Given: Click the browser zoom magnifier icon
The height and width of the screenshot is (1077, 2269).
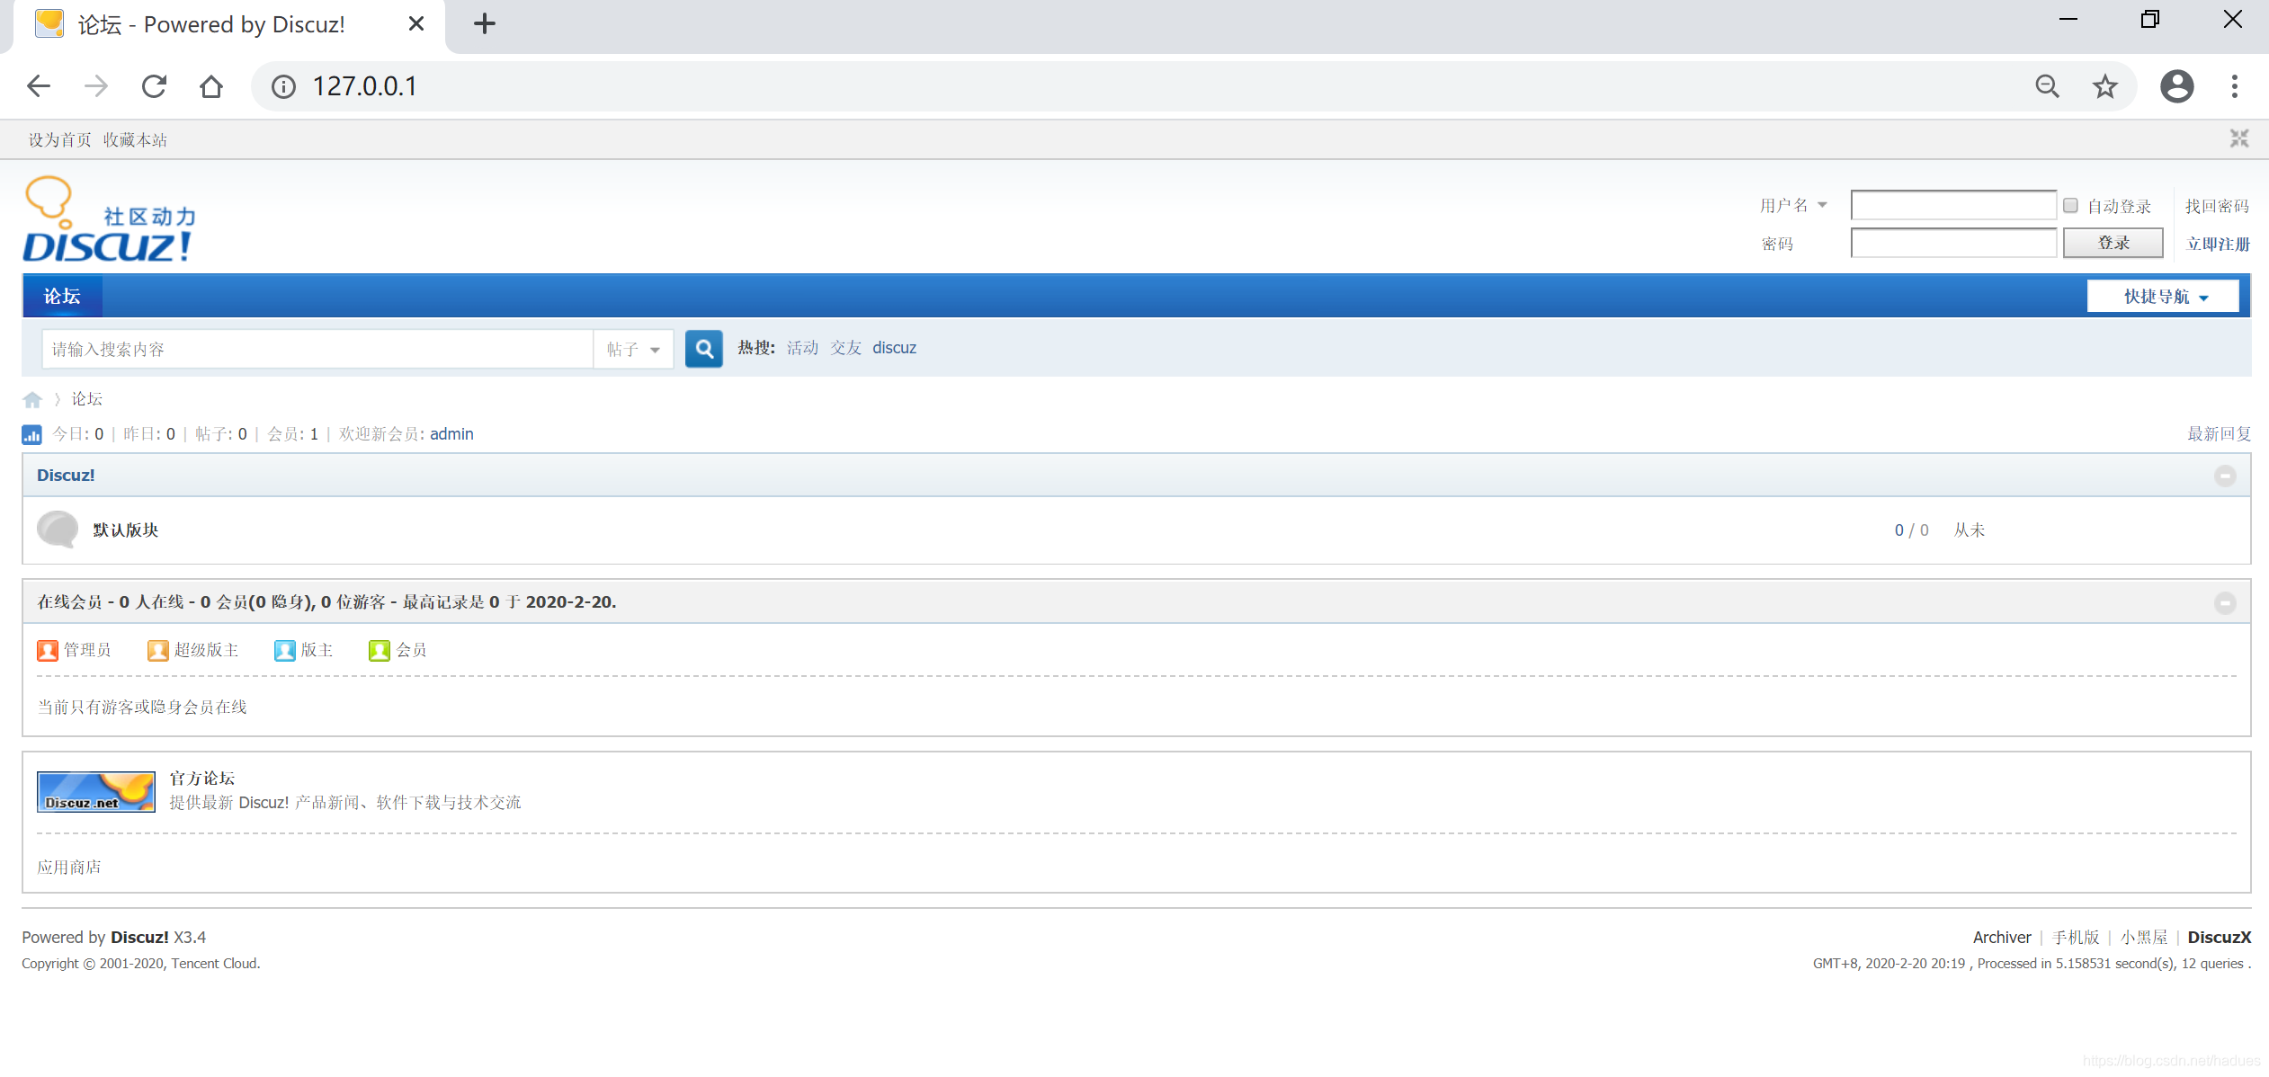Looking at the screenshot, I should [2047, 86].
